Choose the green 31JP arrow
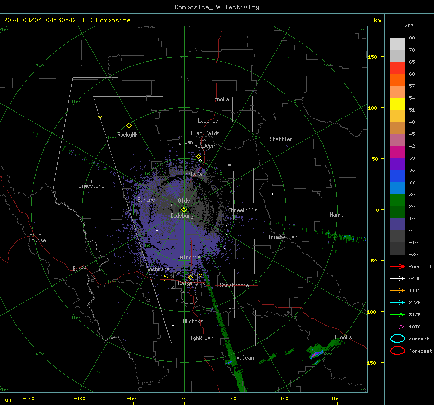 coord(397,314)
